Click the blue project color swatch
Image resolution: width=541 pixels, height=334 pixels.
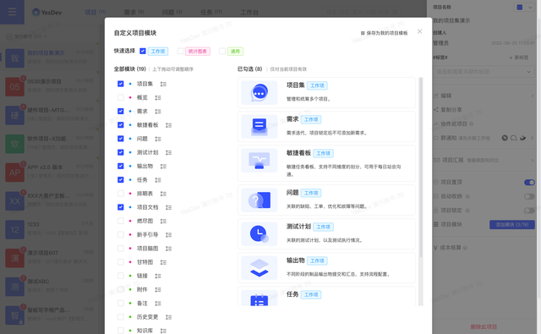[520, 8]
